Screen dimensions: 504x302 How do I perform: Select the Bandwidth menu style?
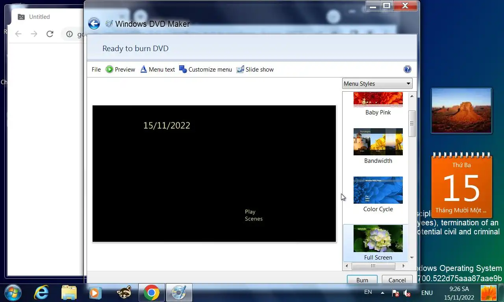click(378, 146)
